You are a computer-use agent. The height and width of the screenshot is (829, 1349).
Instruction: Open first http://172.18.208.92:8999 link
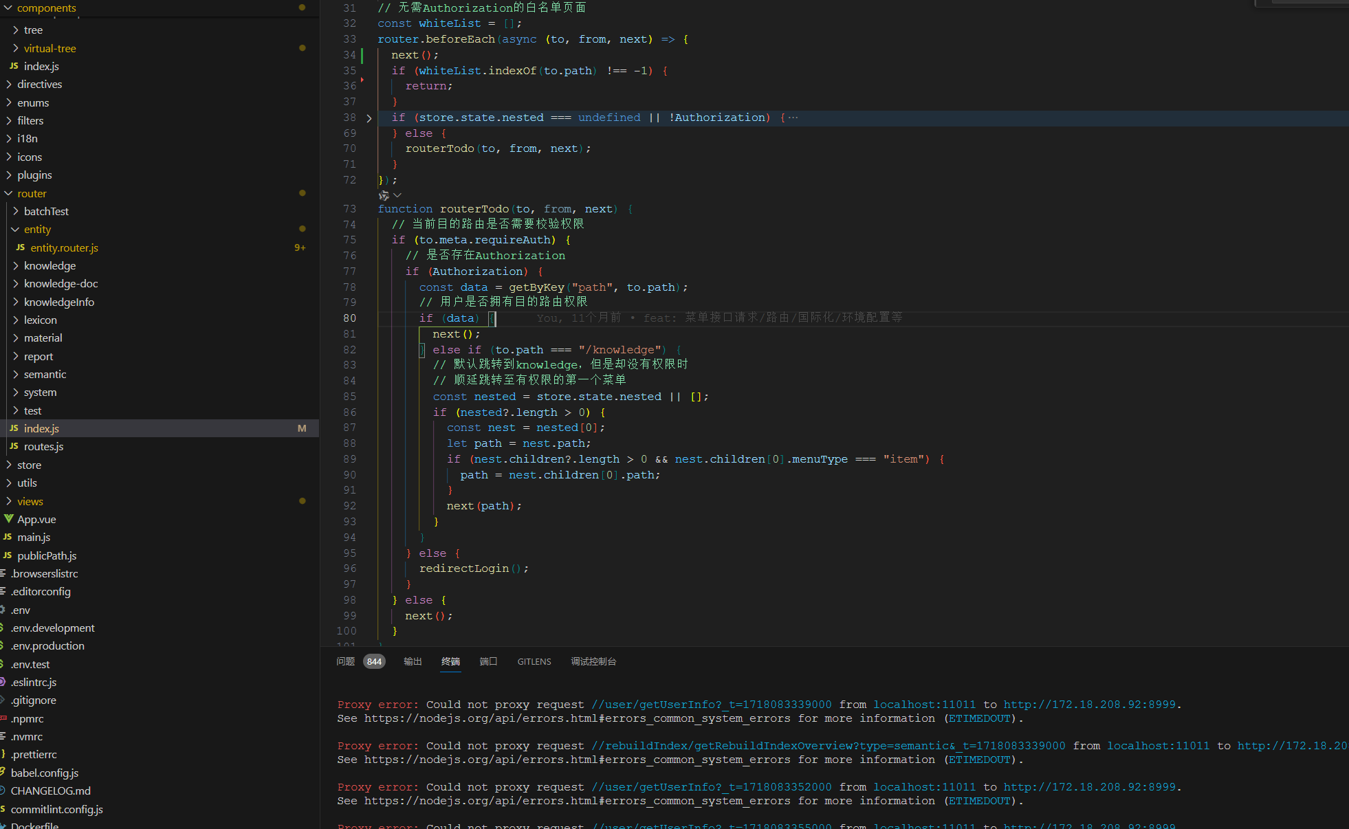point(1090,705)
